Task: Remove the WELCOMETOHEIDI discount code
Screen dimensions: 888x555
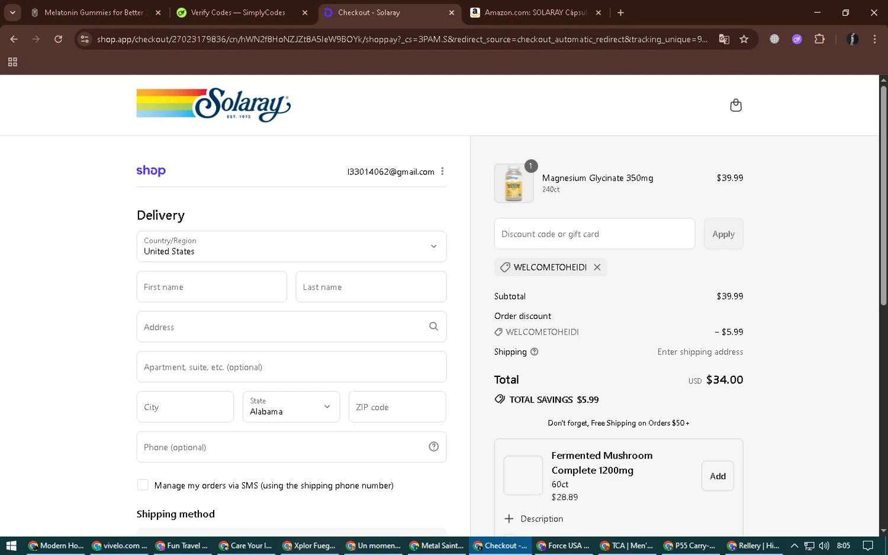Action: point(597,267)
